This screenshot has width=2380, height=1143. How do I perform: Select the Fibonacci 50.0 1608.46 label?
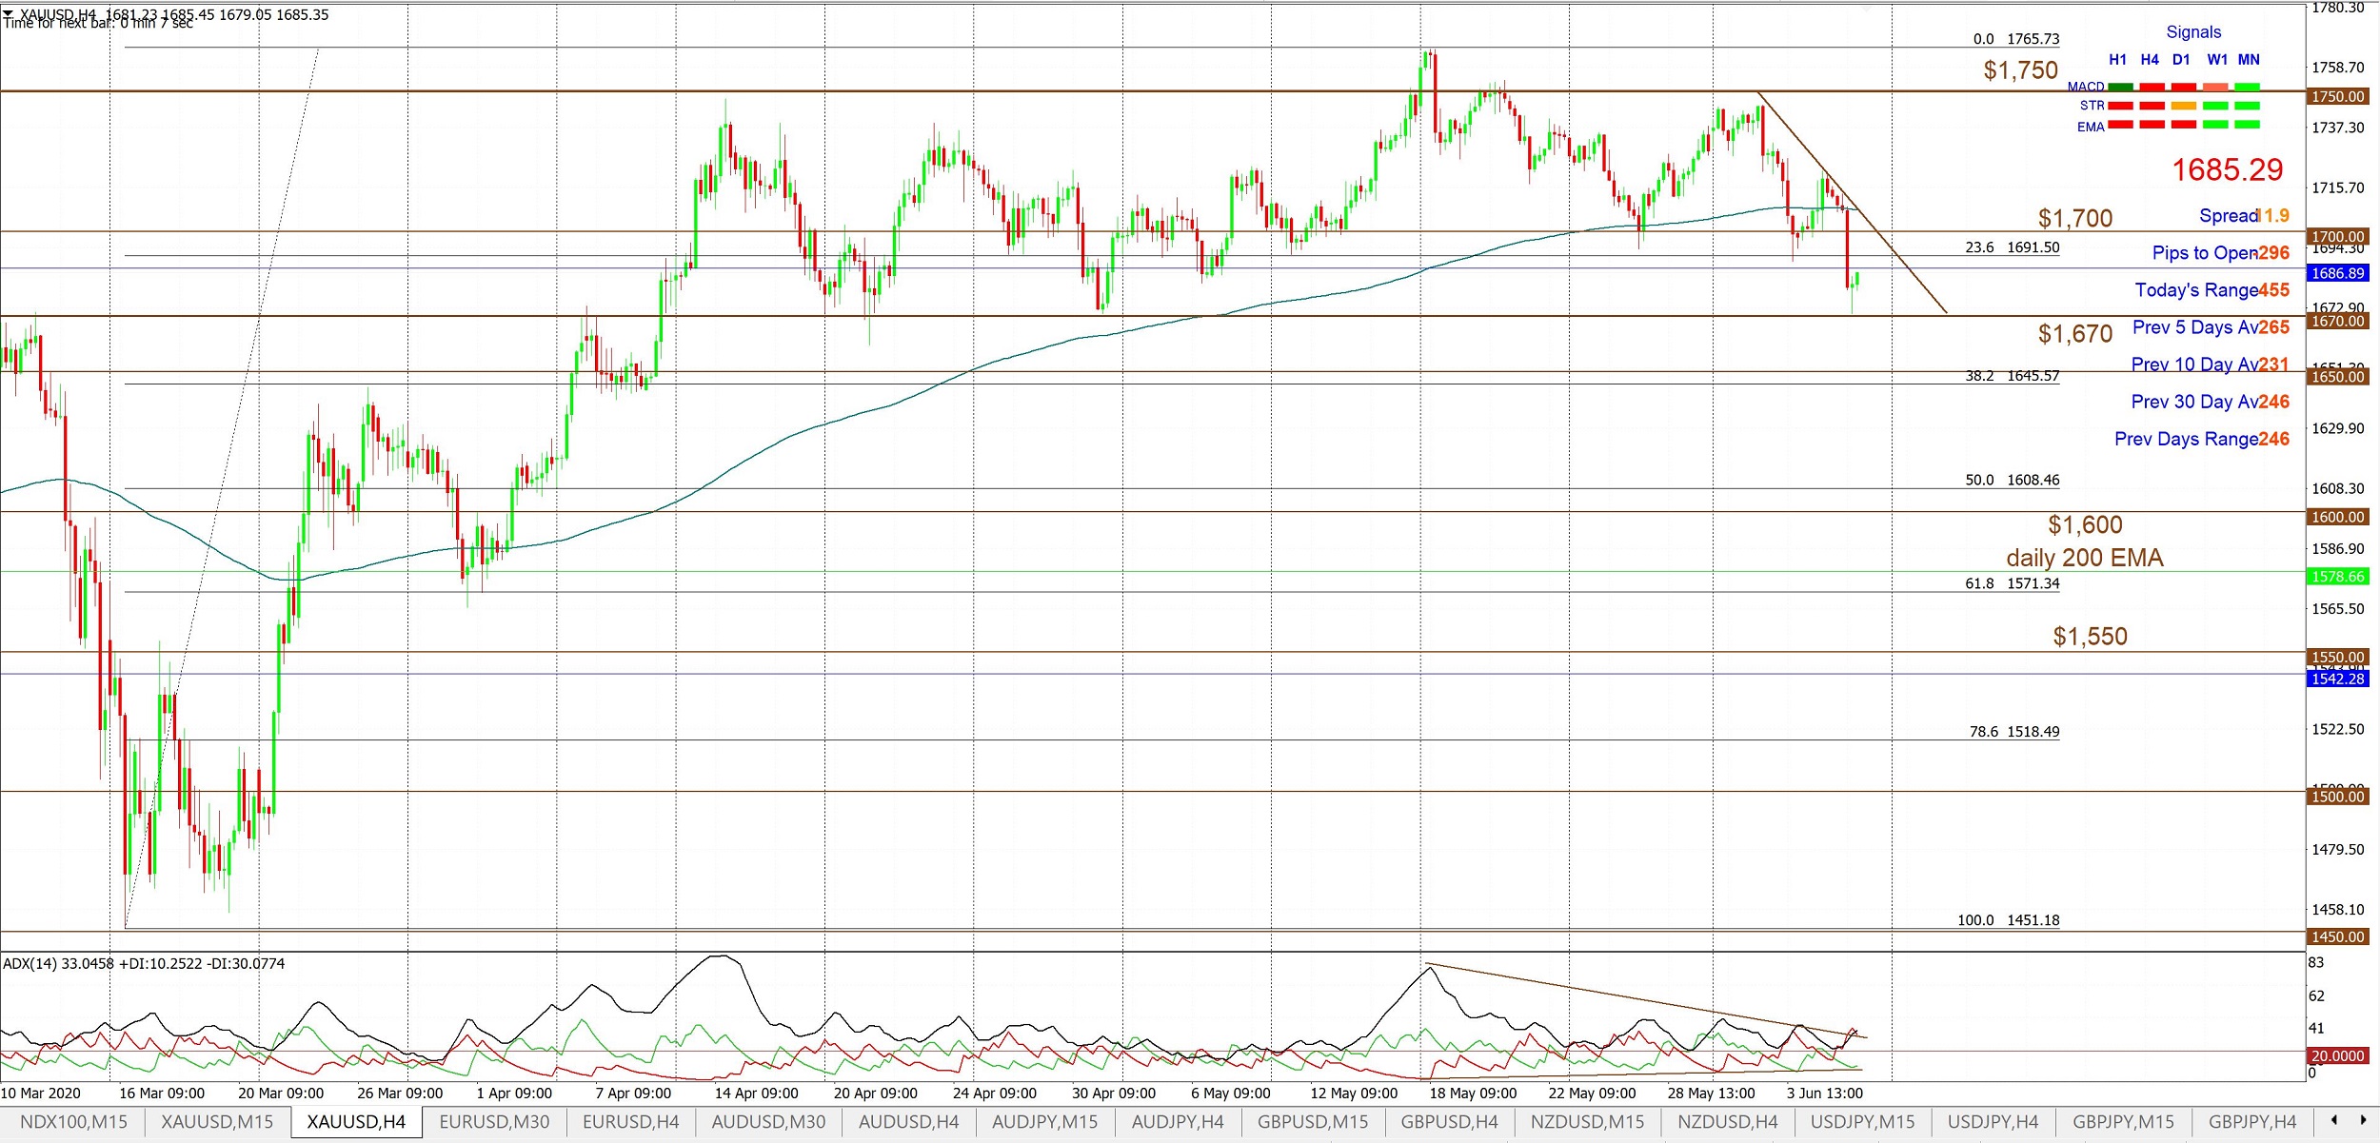[2013, 481]
